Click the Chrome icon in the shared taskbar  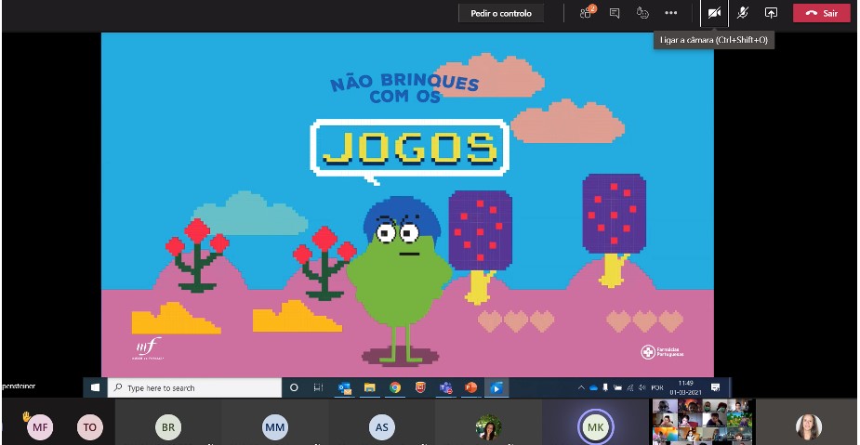pyautogui.click(x=395, y=387)
